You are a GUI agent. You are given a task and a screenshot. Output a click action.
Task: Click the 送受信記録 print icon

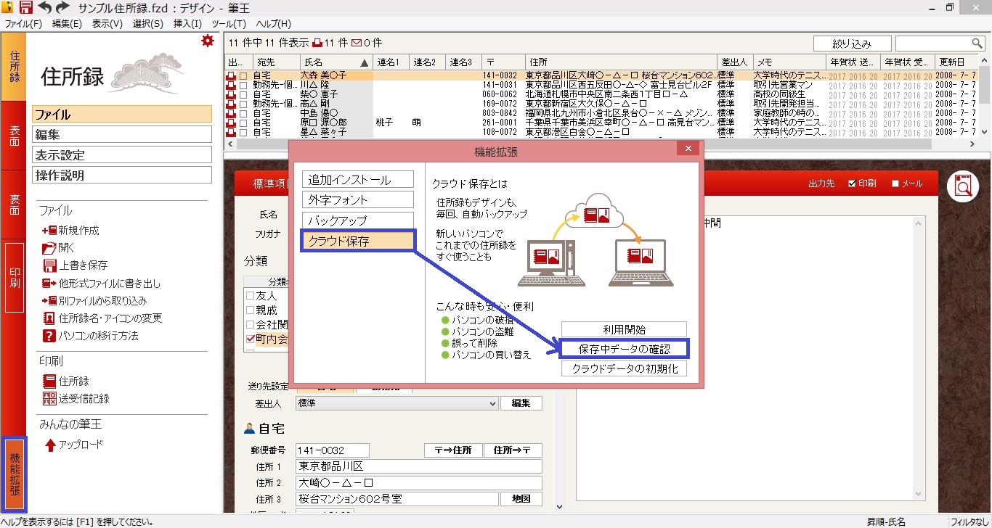click(49, 398)
